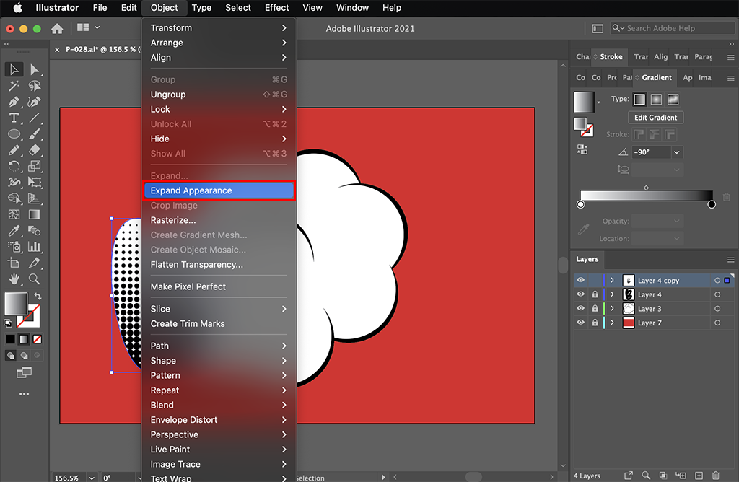Screen dimensions: 739x482
Task: Unlock Layer 3 lock toggle
Action: click(x=595, y=308)
